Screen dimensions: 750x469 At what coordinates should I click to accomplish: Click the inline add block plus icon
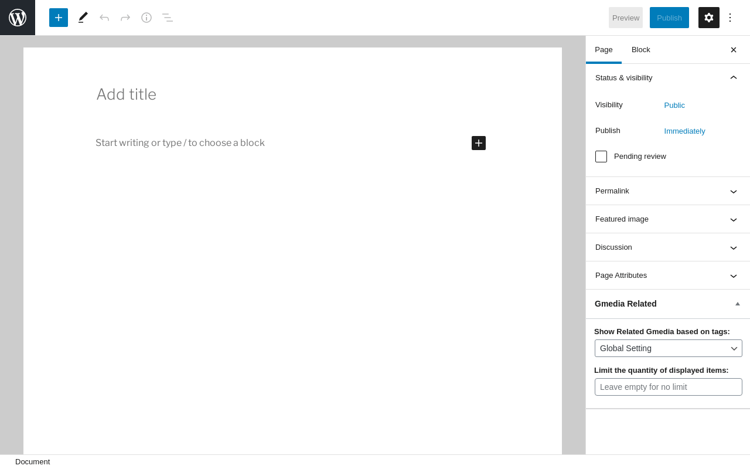coord(479,143)
